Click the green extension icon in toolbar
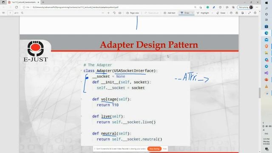The width and height of the screenshot is (272, 153). coord(207,7)
